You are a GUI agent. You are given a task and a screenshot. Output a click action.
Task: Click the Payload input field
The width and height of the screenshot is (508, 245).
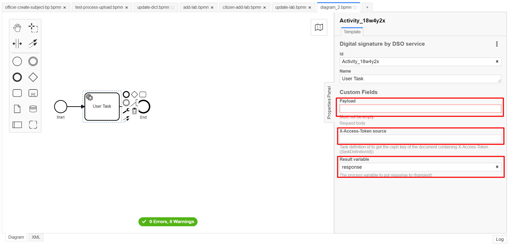tap(420, 109)
